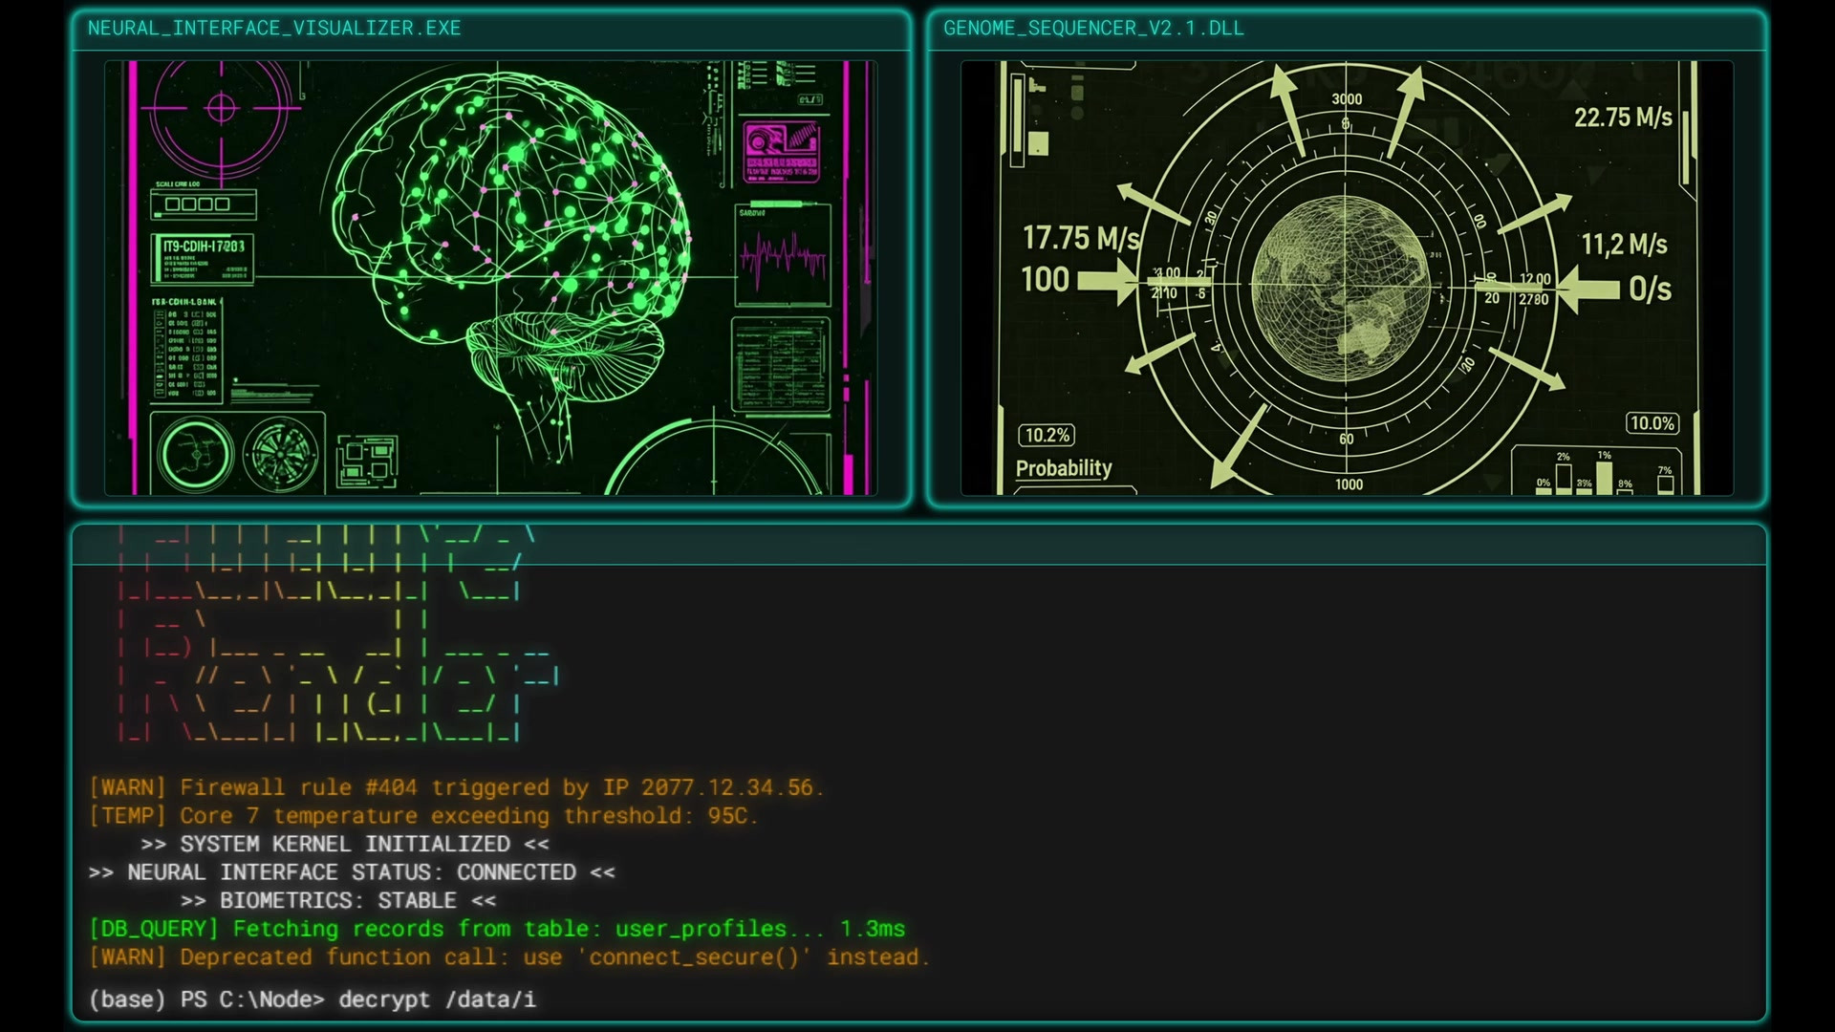
Task: Click the solid square indicator top-left of sequencer
Action: click(x=1039, y=144)
